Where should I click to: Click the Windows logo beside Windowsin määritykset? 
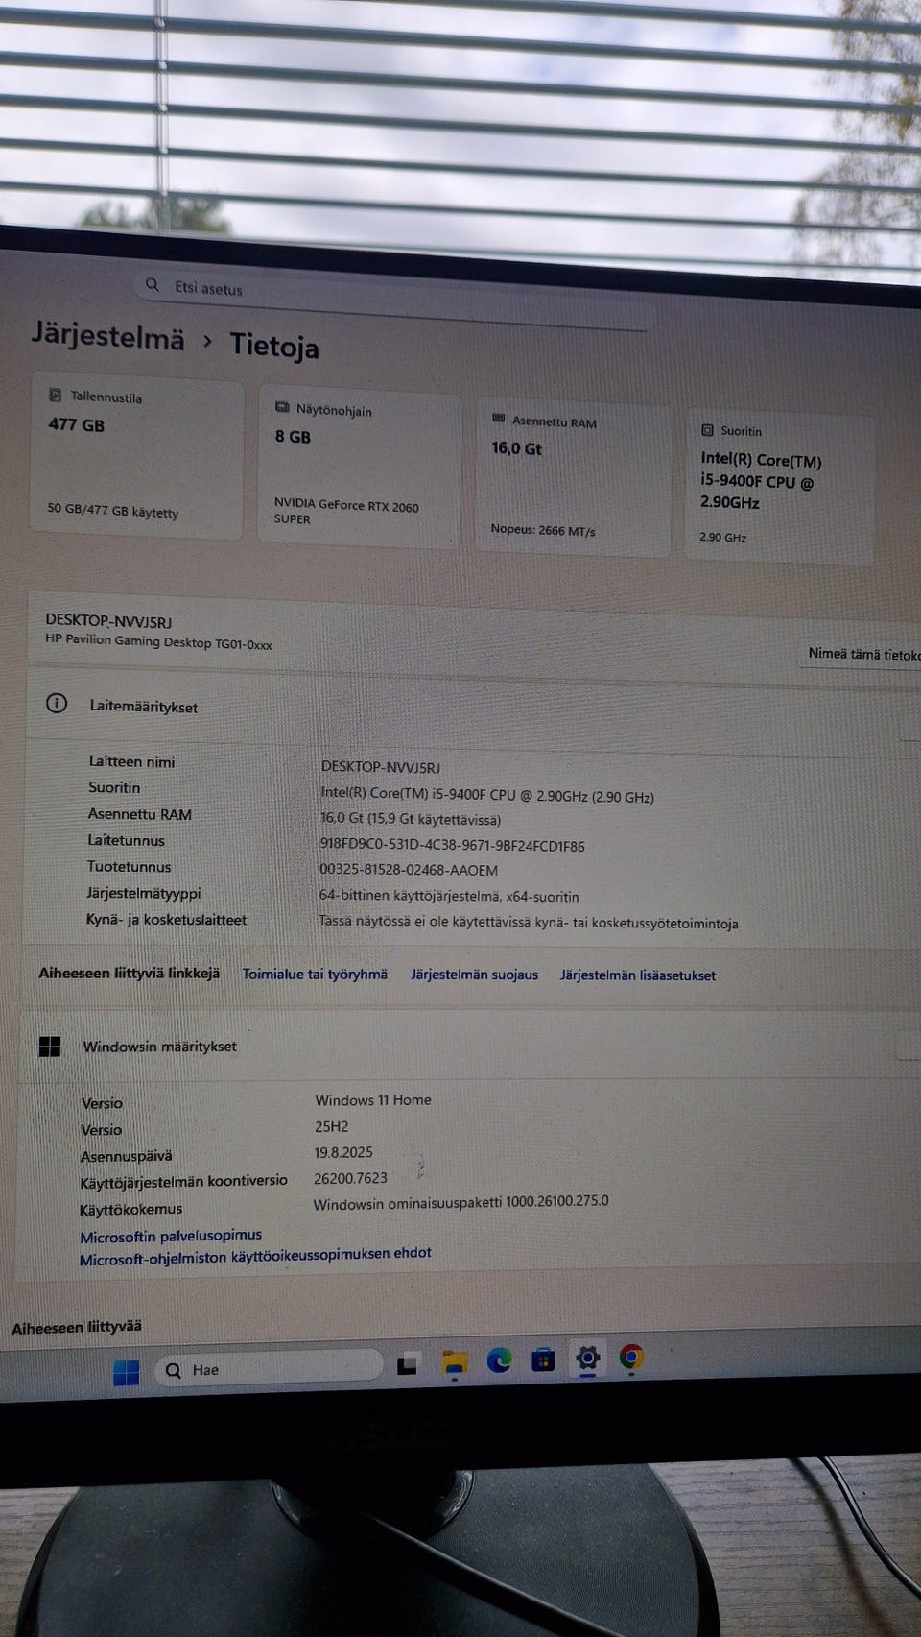pyautogui.click(x=50, y=1047)
